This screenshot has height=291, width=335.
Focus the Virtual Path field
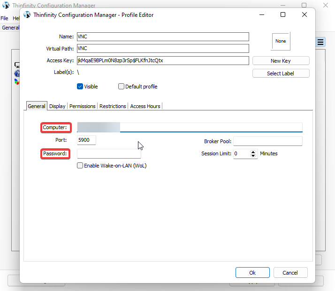163,48
